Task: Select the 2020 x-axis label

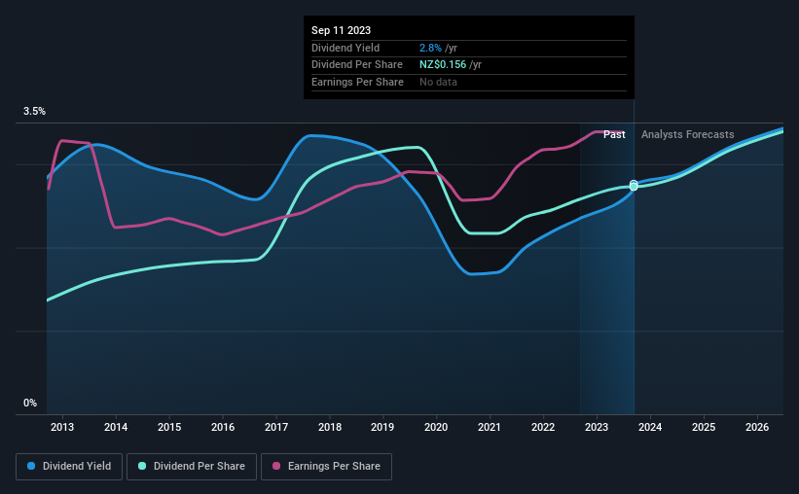Action: coord(436,427)
